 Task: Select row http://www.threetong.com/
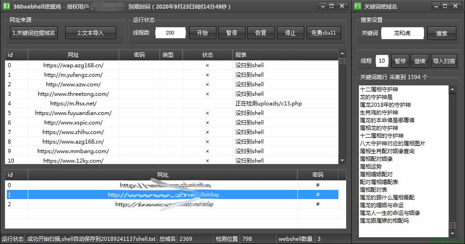pos(172,94)
